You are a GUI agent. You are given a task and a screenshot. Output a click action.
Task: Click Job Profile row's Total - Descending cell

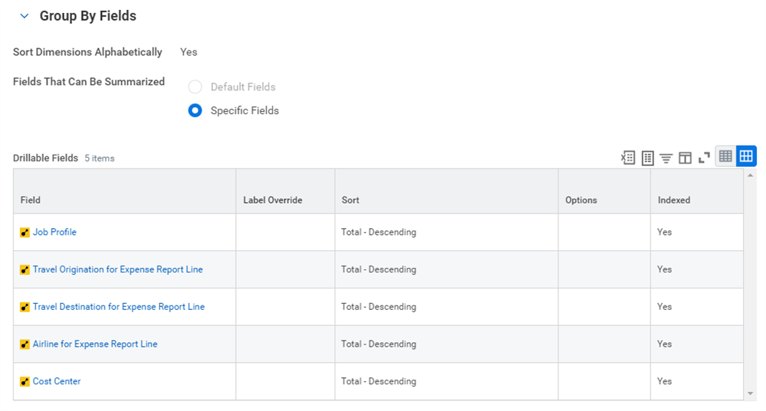point(447,233)
